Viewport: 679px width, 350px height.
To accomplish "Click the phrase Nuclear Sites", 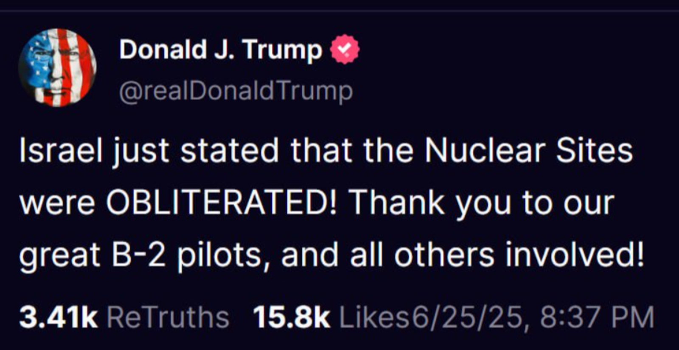I will 528,150.
